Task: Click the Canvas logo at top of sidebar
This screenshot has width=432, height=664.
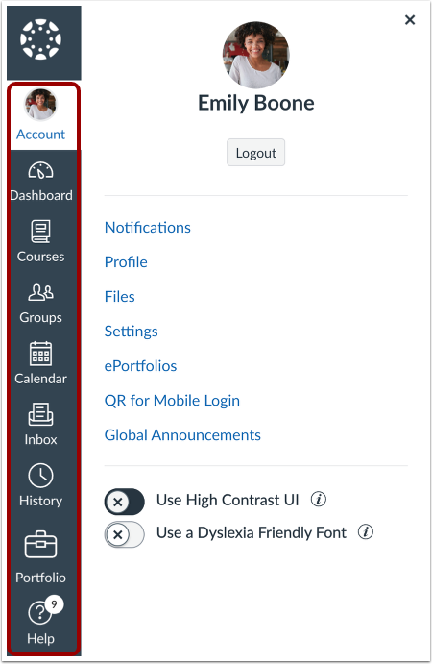Action: 40,39
